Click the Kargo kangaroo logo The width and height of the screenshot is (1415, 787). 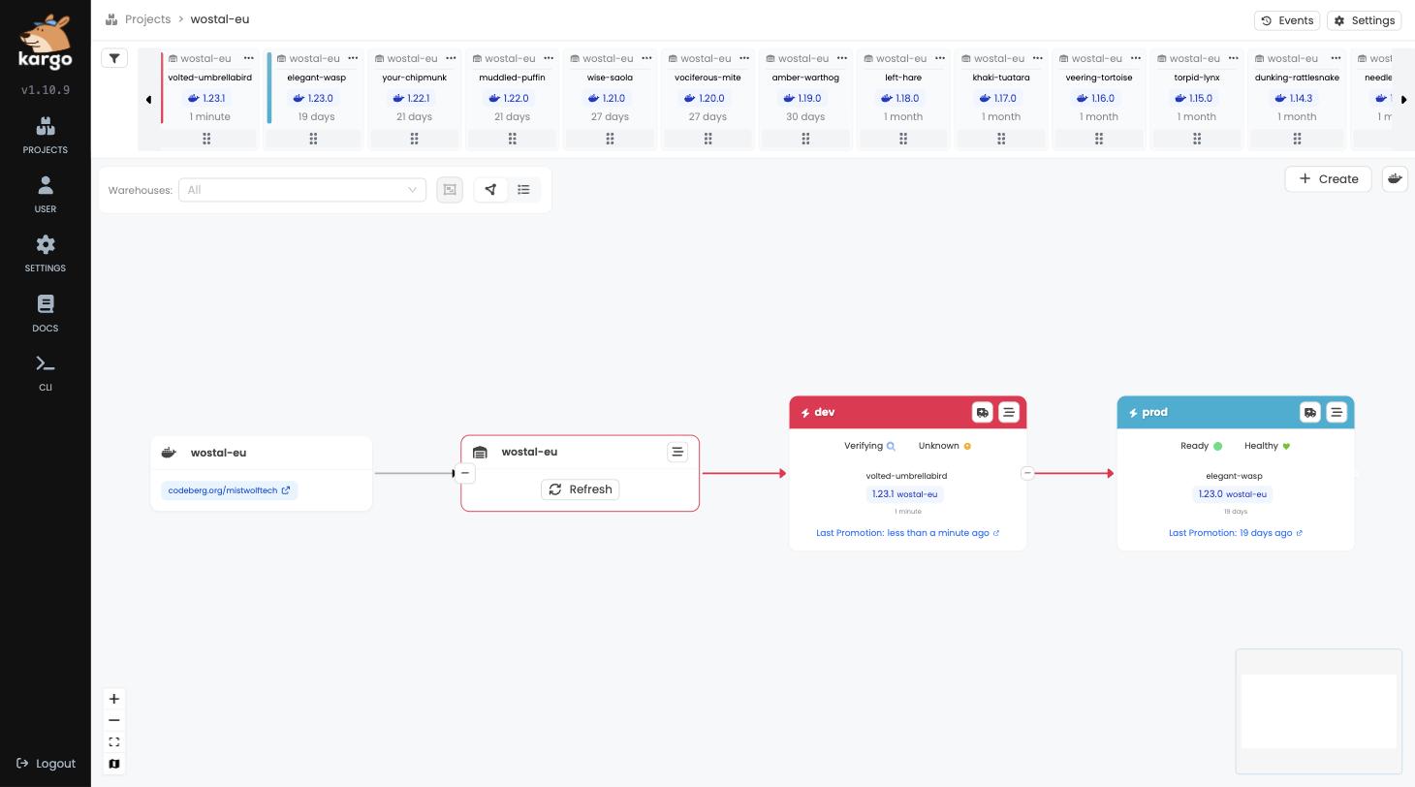pos(46,42)
